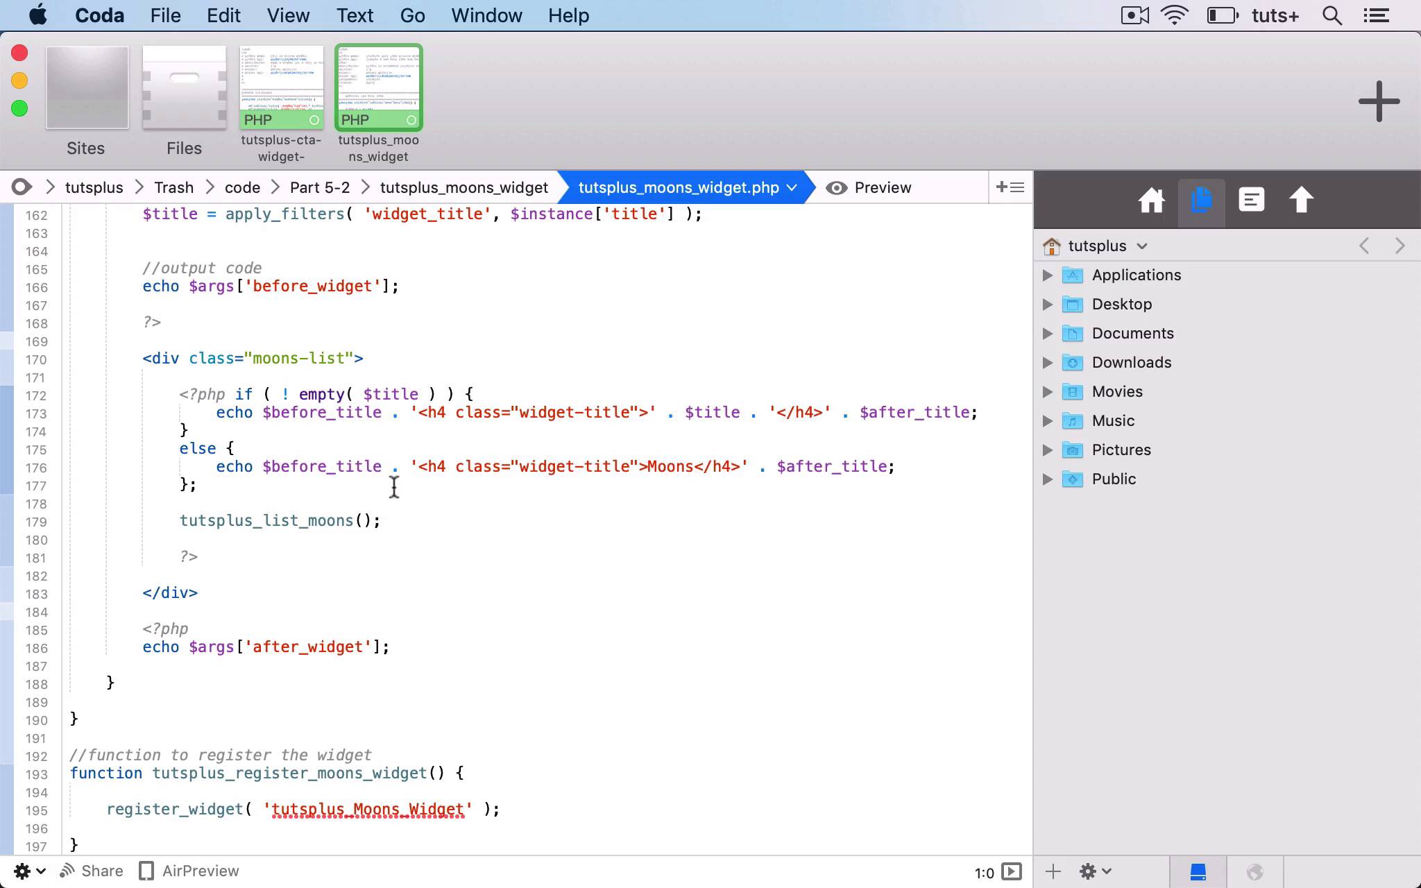Expand the Documents folder
This screenshot has height=888, width=1421.
[1047, 334]
